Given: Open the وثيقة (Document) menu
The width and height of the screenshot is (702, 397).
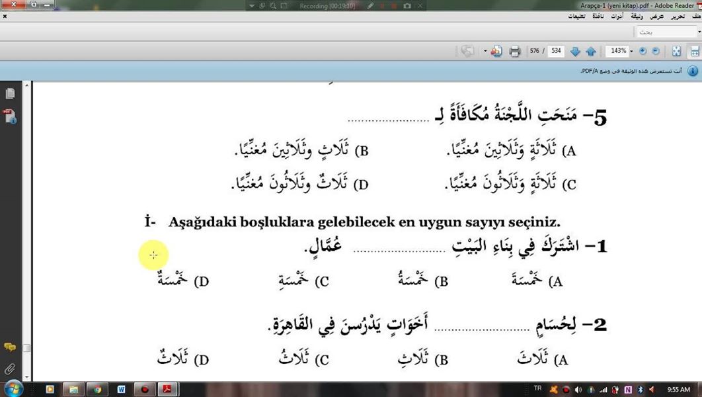Looking at the screenshot, I should click(637, 17).
